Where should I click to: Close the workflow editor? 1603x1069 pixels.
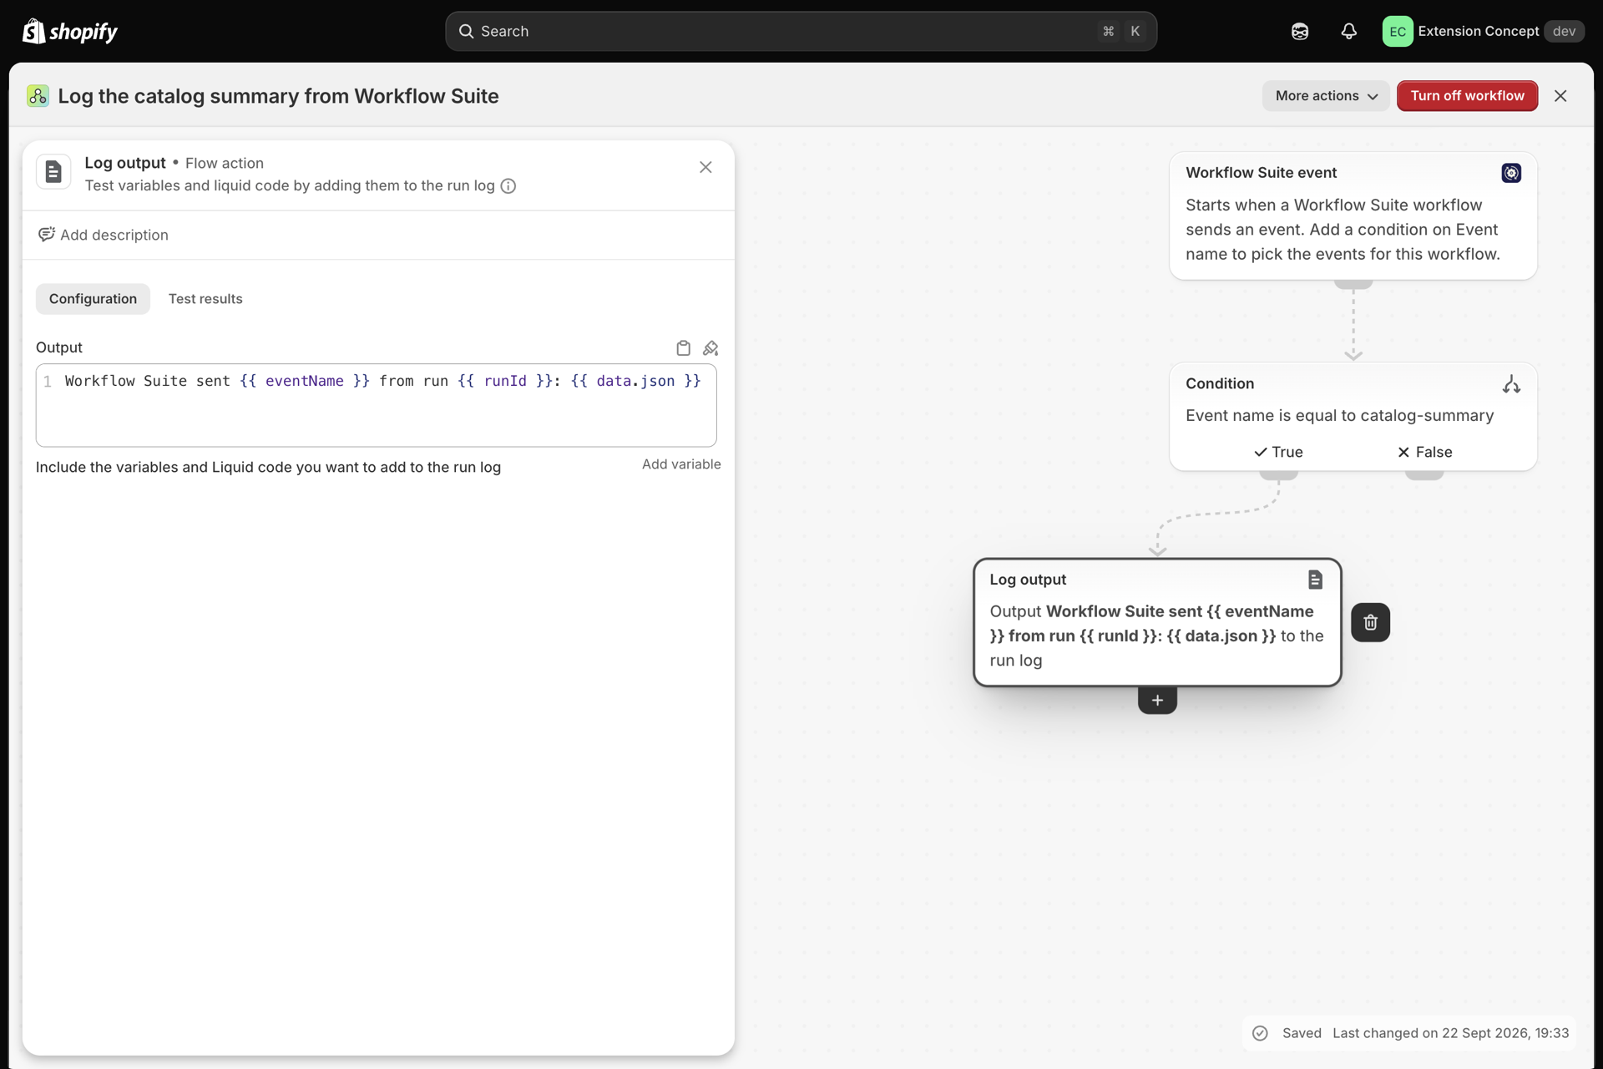pos(1560,96)
